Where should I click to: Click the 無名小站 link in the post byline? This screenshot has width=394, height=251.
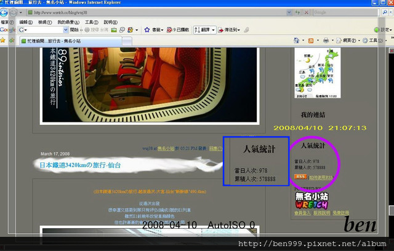click(166, 148)
